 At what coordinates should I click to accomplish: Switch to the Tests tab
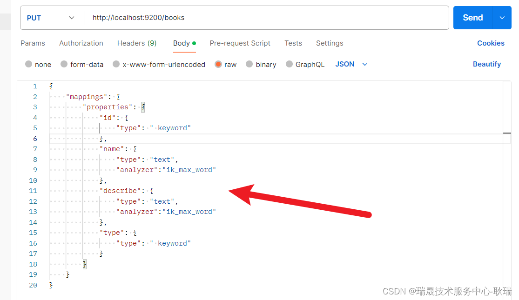[x=293, y=43]
